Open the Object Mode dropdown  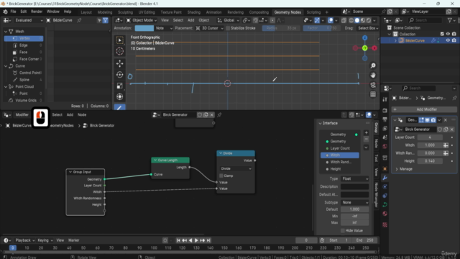(x=142, y=20)
